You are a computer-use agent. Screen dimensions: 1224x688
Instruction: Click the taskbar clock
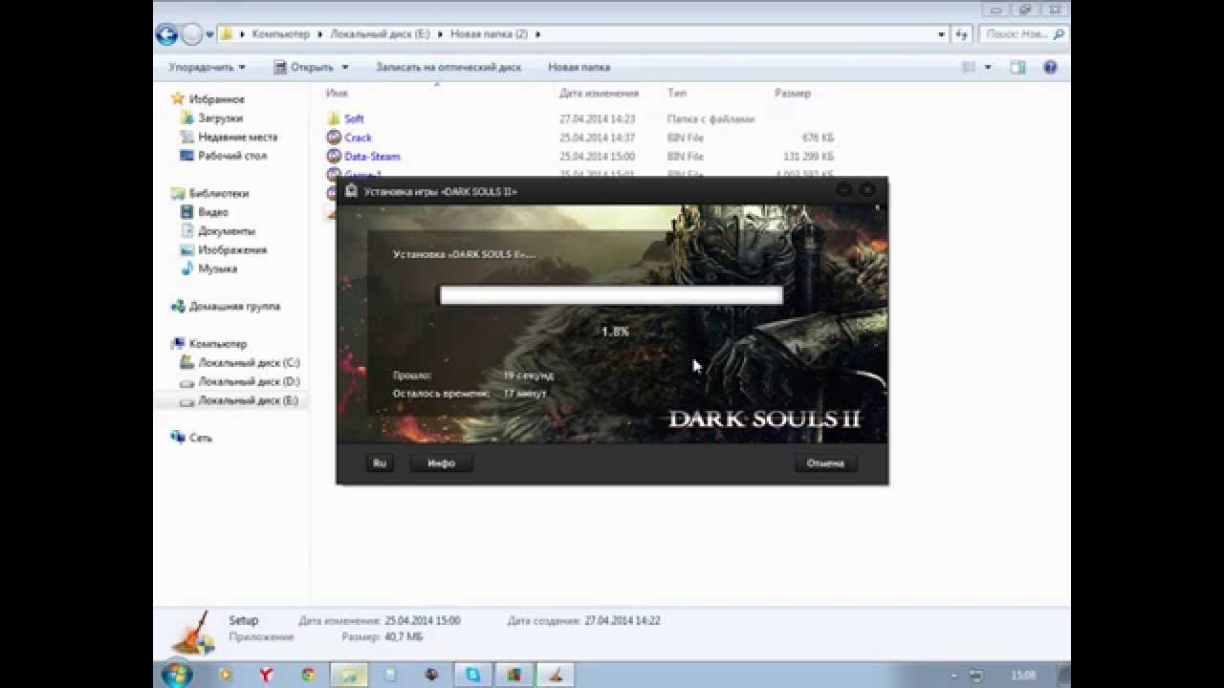tap(1023, 676)
